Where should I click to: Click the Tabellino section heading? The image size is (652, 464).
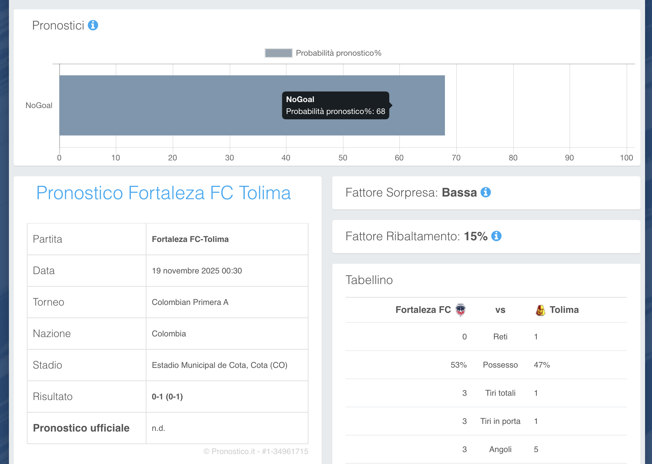pyautogui.click(x=369, y=280)
